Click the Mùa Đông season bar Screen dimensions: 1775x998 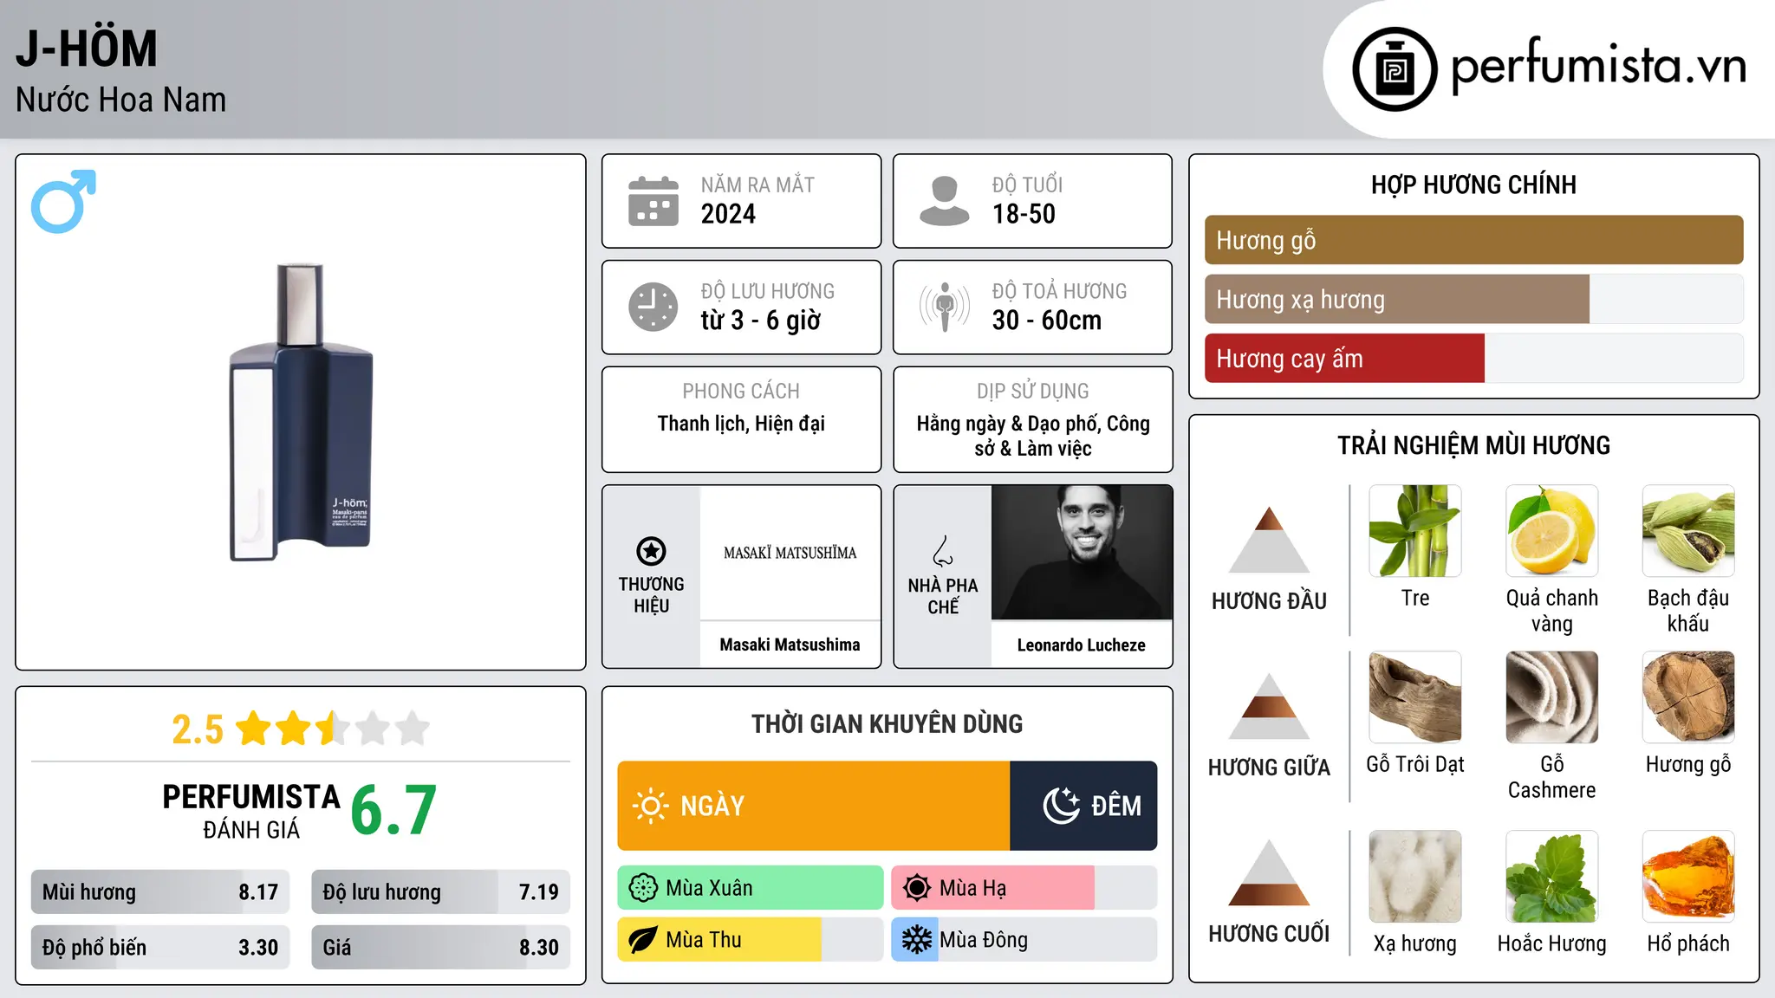(x=1024, y=940)
